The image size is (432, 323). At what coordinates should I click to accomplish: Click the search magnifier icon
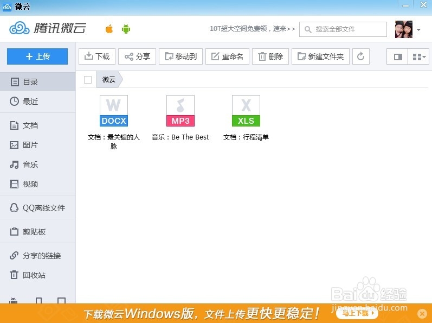click(x=308, y=29)
